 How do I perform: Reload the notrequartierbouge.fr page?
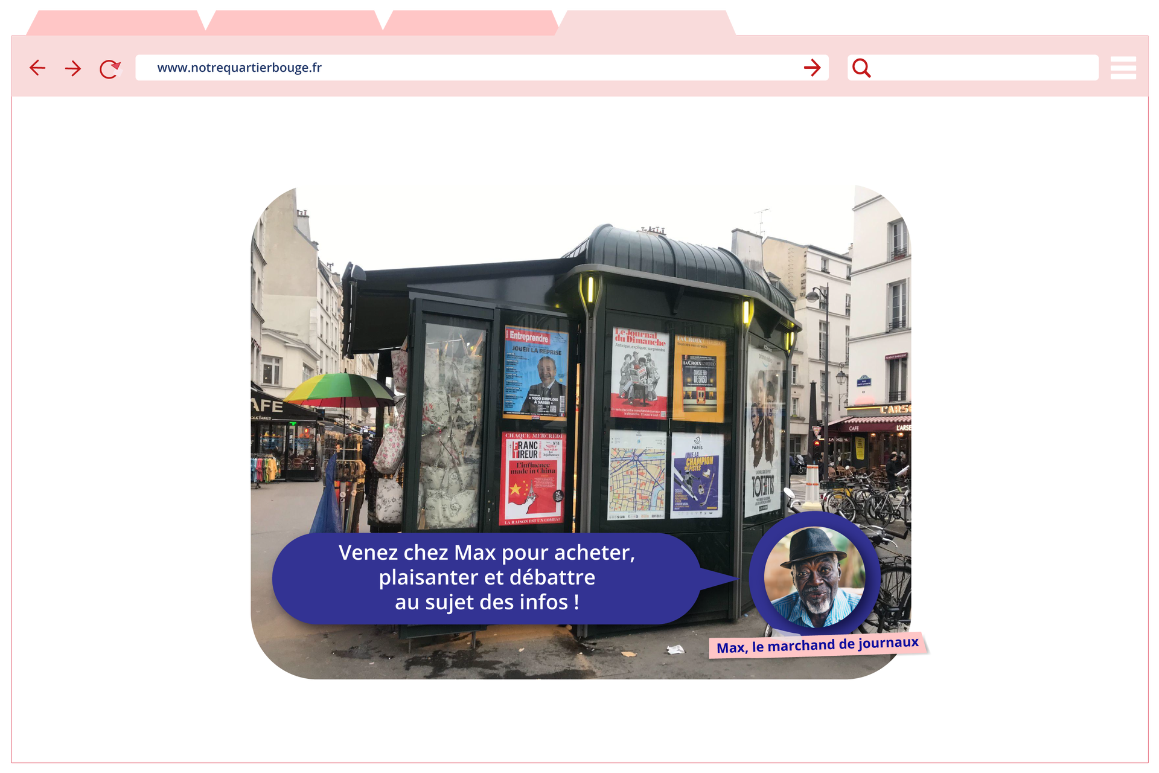click(109, 68)
